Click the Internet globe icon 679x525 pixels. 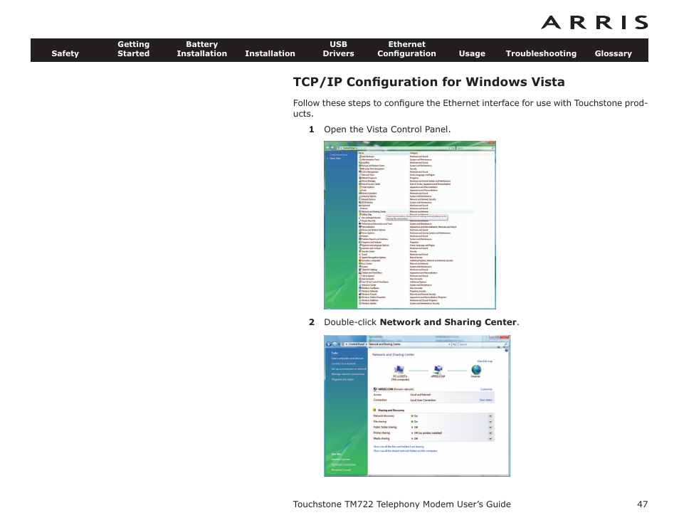[476, 370]
